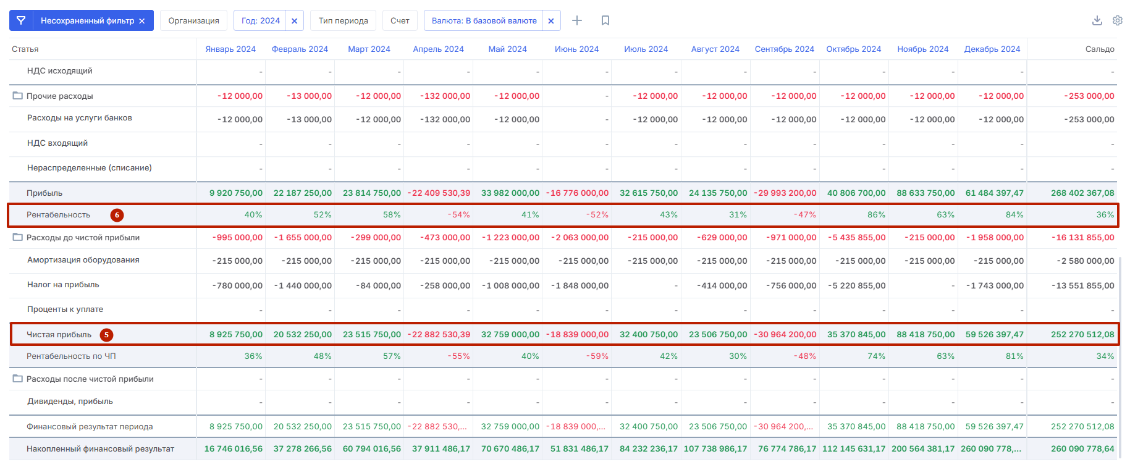The height and width of the screenshot is (467, 1130).
Task: Select Налог на прибыль row label
Action: [63, 285]
